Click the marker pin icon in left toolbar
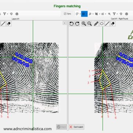133x133 pixels. click(x=11, y=14)
